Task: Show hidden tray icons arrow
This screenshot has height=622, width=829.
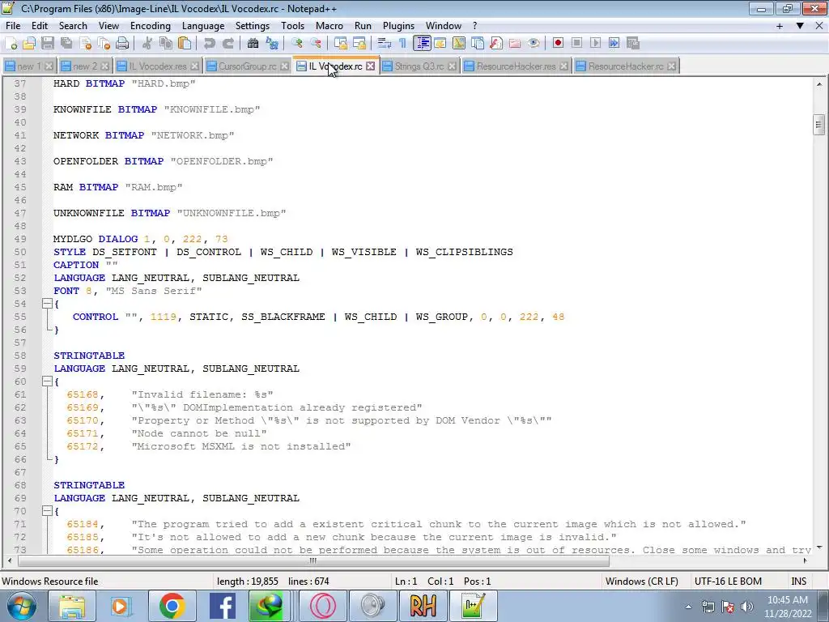Action: [x=688, y=607]
